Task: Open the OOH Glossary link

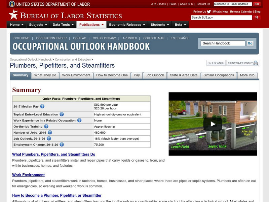Action: point(104,38)
